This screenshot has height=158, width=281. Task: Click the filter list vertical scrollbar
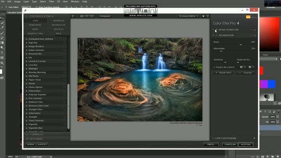tap(68, 106)
